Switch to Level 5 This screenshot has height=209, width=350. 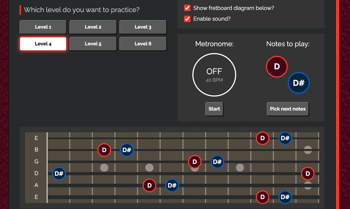pos(93,44)
